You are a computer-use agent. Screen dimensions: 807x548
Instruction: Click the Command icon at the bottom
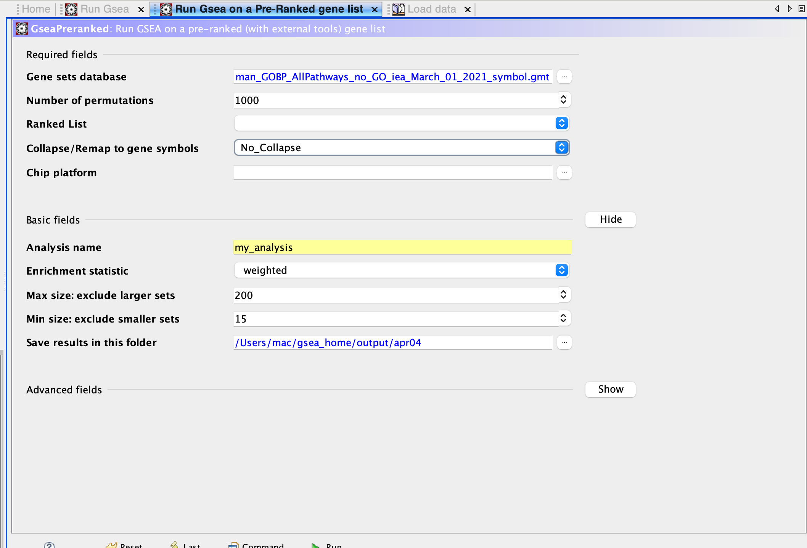tap(233, 545)
